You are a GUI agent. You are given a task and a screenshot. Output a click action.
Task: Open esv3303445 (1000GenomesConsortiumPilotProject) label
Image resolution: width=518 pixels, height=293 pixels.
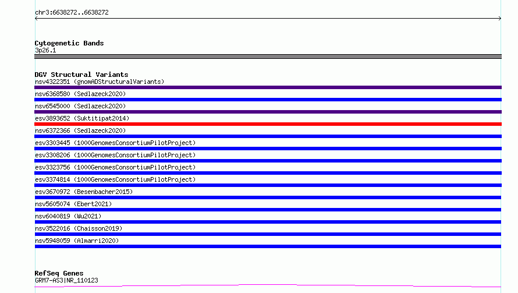pyautogui.click(x=115, y=143)
